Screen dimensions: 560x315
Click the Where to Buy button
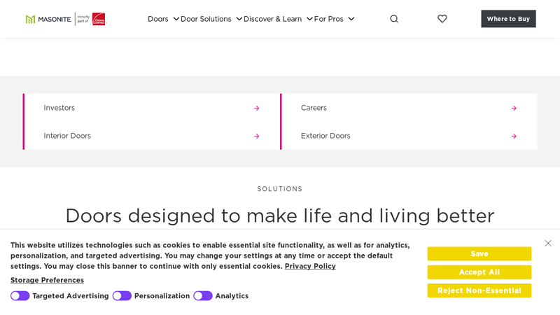[x=508, y=19]
